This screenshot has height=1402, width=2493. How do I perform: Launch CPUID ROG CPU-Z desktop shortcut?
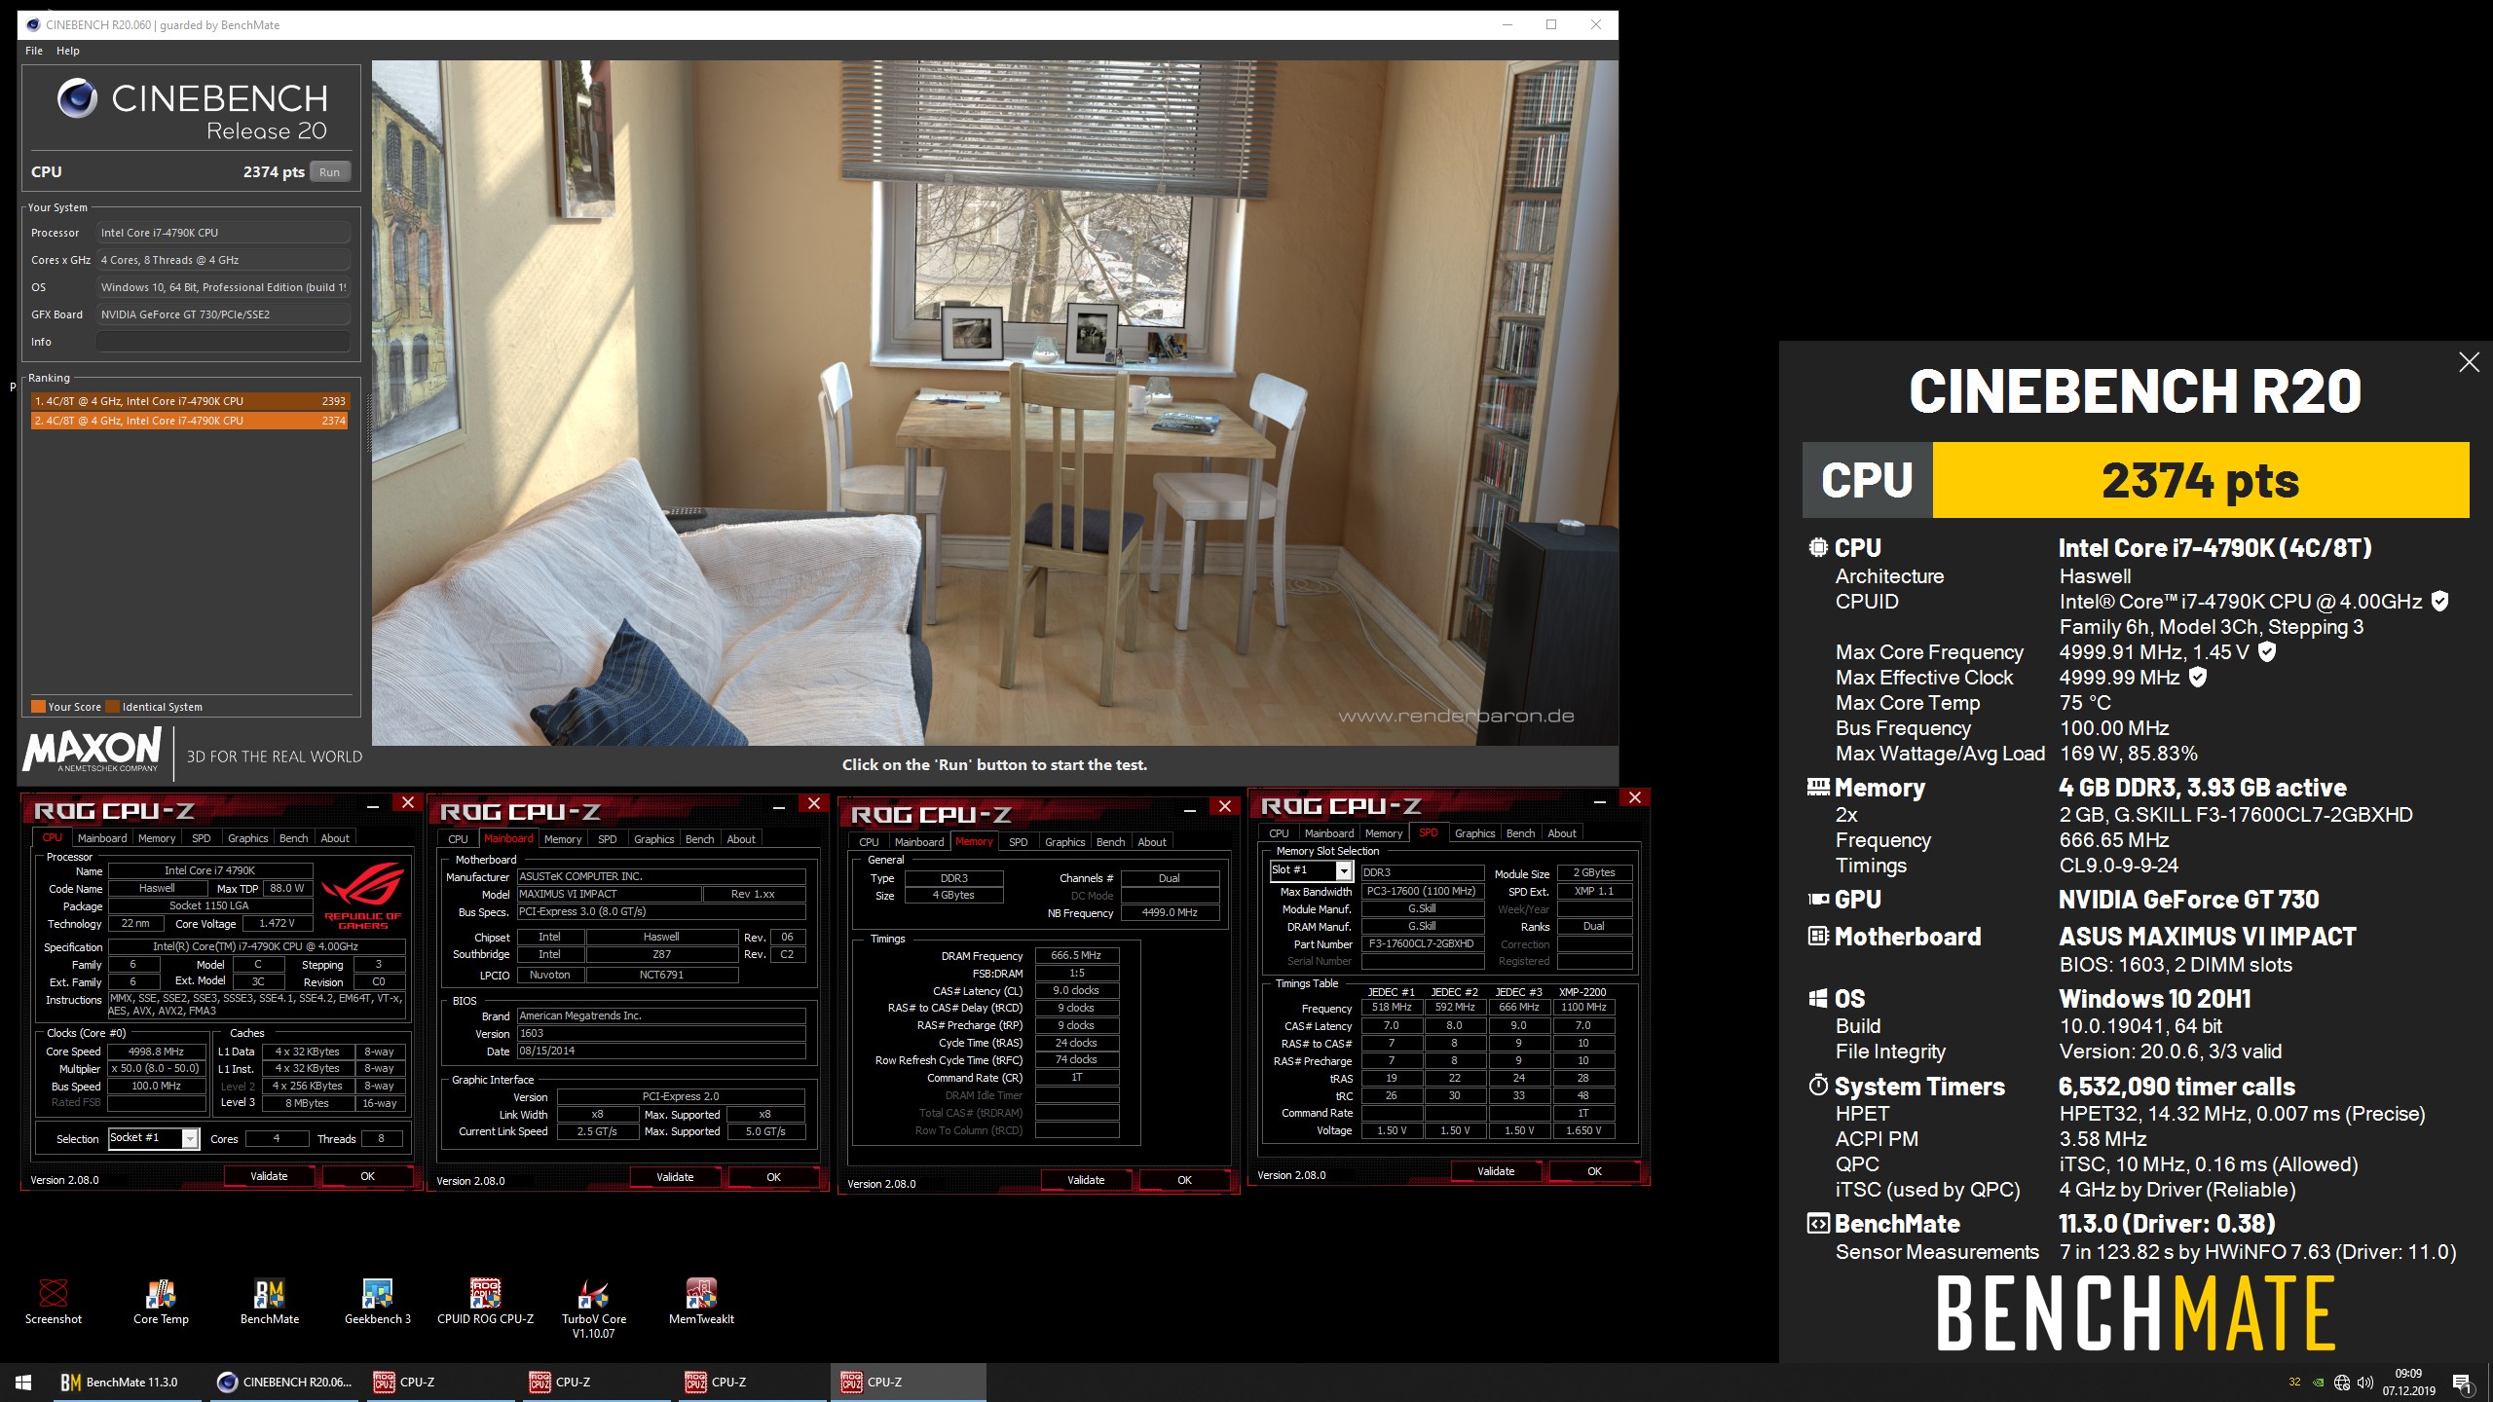click(x=485, y=1302)
